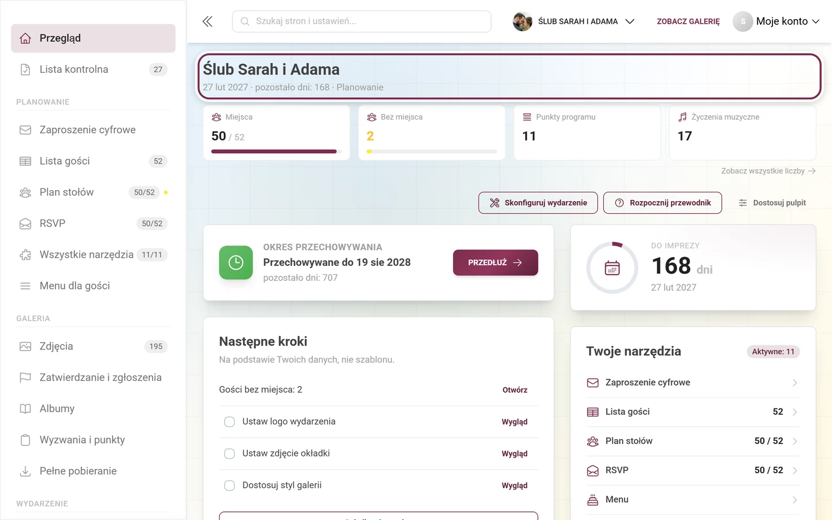Click the green clock retention icon
This screenshot has height=520, width=832.
point(236,263)
